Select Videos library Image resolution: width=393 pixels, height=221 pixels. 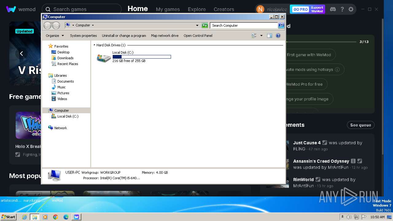pos(62,99)
